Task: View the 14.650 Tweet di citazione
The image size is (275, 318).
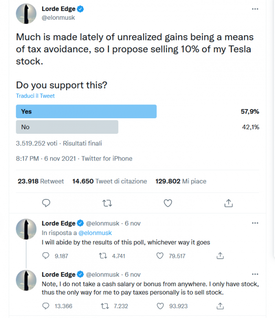Action: coord(110,181)
